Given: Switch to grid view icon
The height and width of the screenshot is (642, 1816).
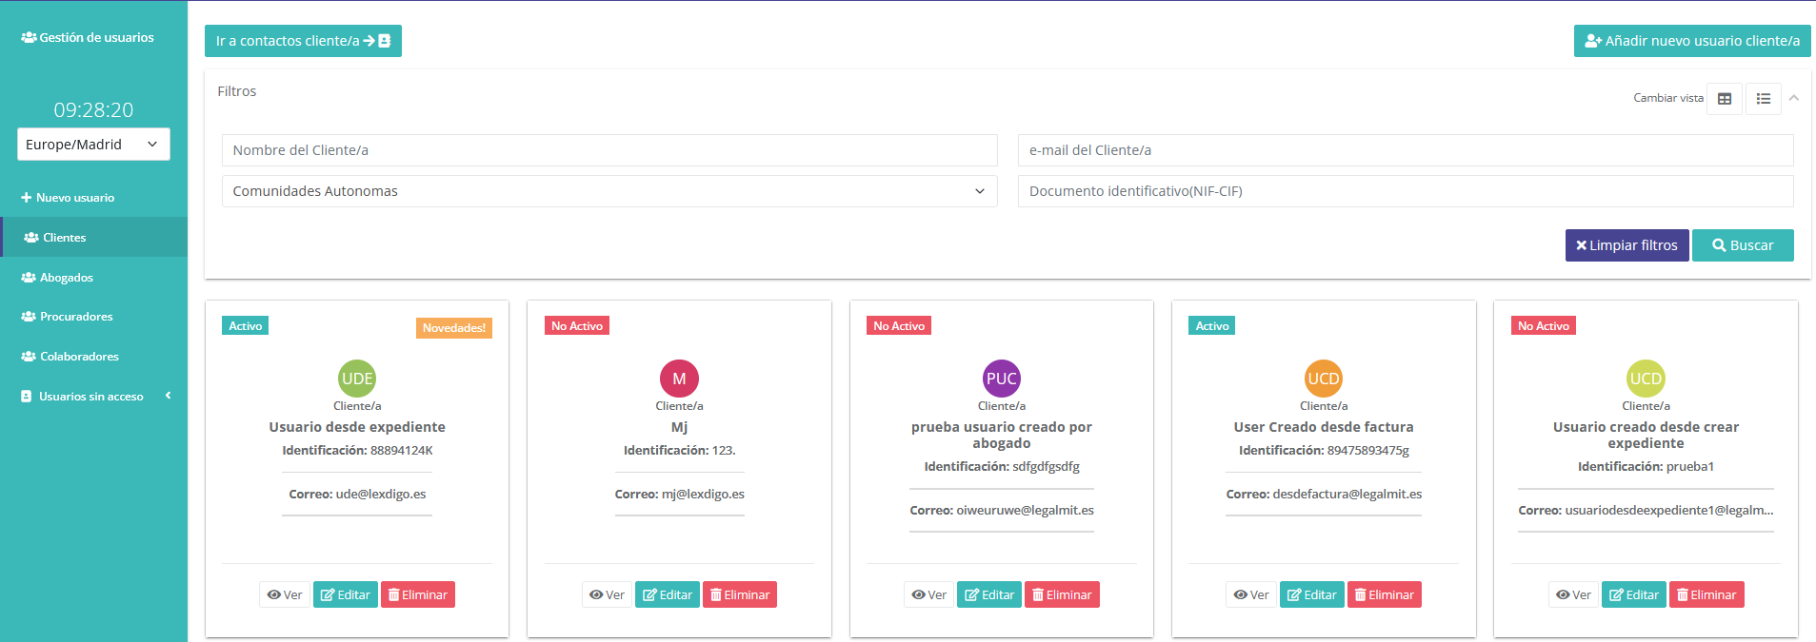Looking at the screenshot, I should pyautogui.click(x=1724, y=99).
